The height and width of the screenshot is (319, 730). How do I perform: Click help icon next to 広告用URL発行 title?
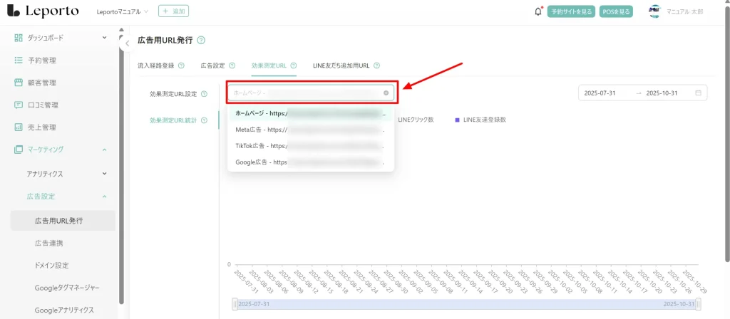pos(201,41)
